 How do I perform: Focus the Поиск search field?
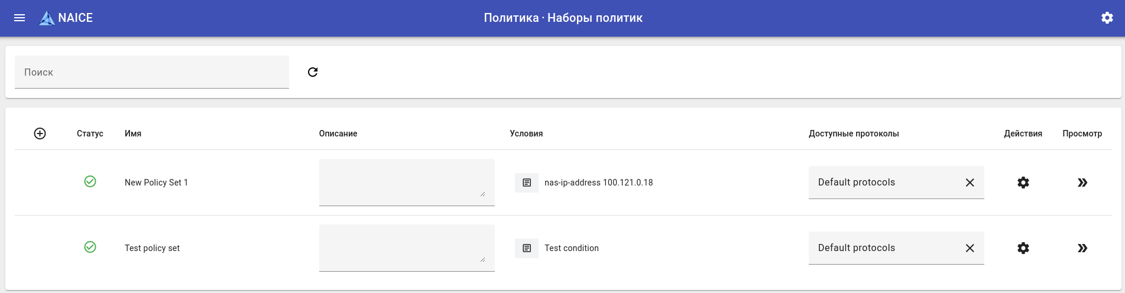(x=151, y=72)
